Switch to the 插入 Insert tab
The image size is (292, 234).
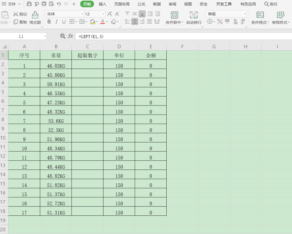pos(102,4)
